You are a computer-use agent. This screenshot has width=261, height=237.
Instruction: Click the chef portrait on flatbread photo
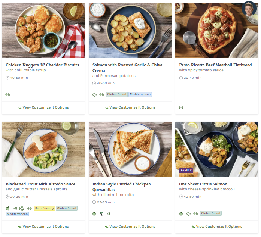coord(249,9)
